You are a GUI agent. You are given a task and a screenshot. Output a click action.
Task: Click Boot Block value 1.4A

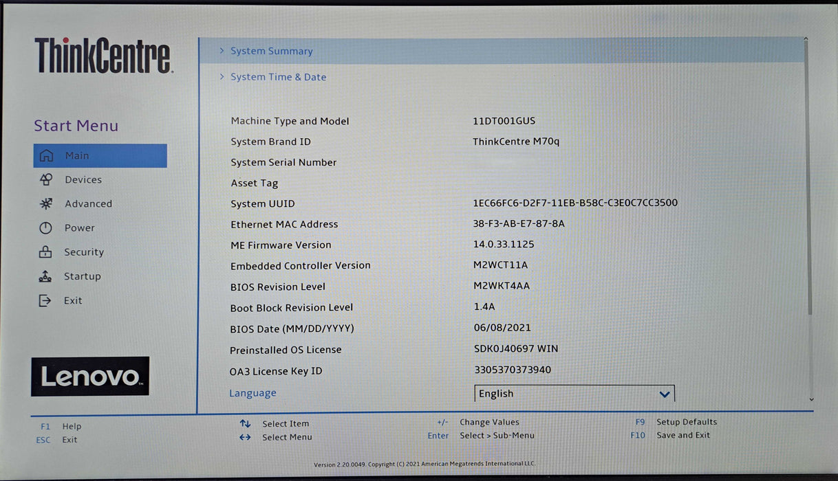(x=484, y=307)
